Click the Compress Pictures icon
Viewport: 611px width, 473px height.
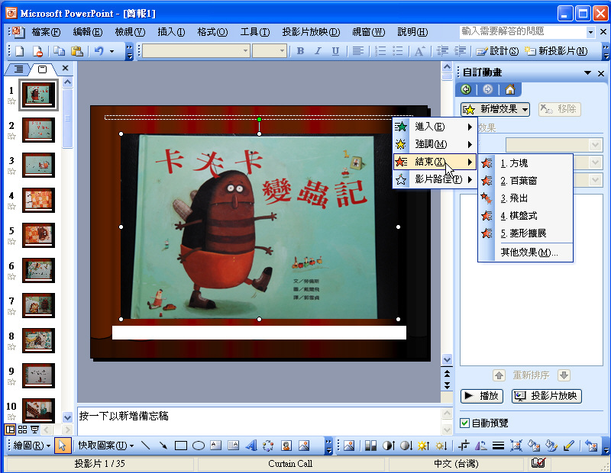[x=516, y=445]
